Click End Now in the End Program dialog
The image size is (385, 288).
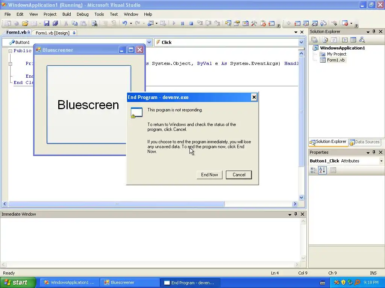[x=209, y=175]
